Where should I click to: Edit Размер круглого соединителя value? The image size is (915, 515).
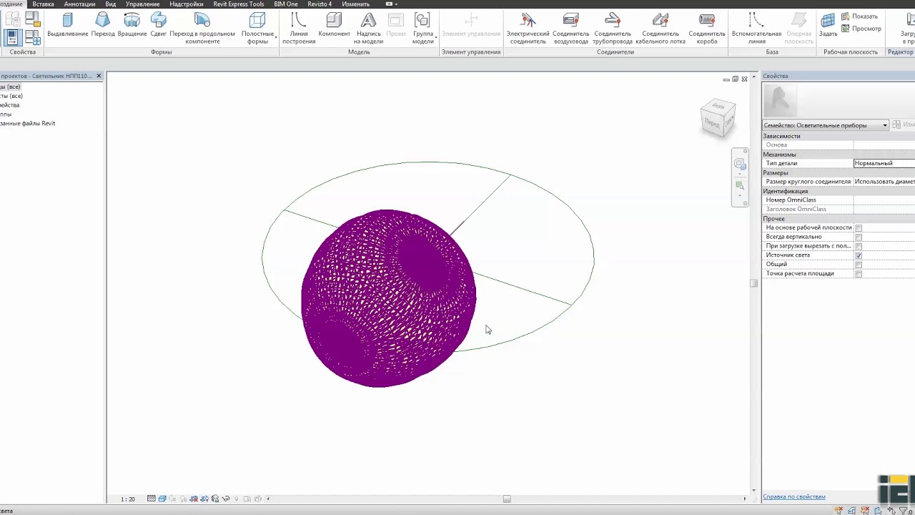point(884,182)
